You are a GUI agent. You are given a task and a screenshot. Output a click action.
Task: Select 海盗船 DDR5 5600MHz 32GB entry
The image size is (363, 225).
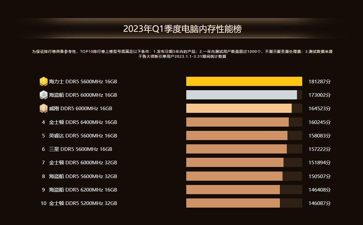83,176
